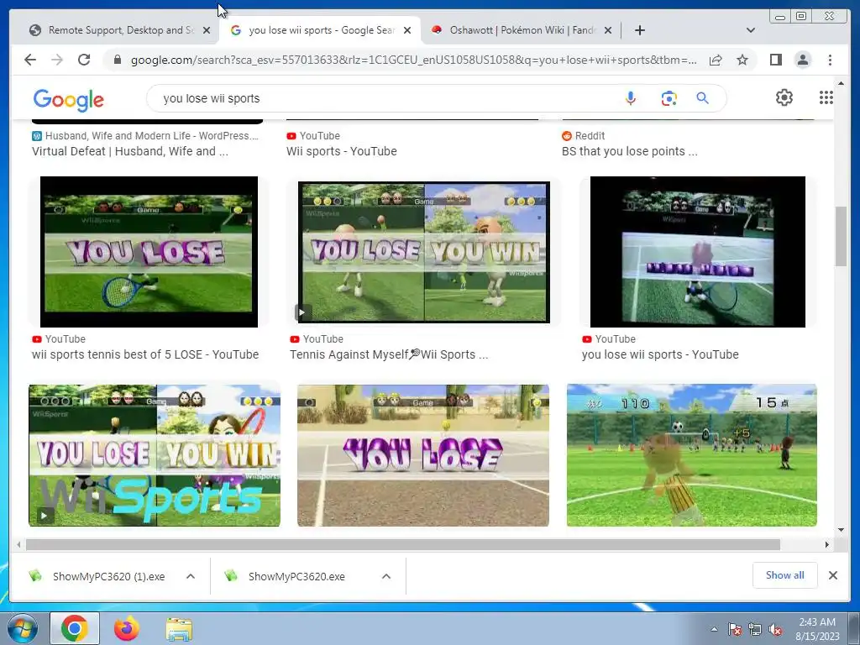Screen dimensions: 860x645
Task: Share this page using address bar icon
Action: (716, 60)
